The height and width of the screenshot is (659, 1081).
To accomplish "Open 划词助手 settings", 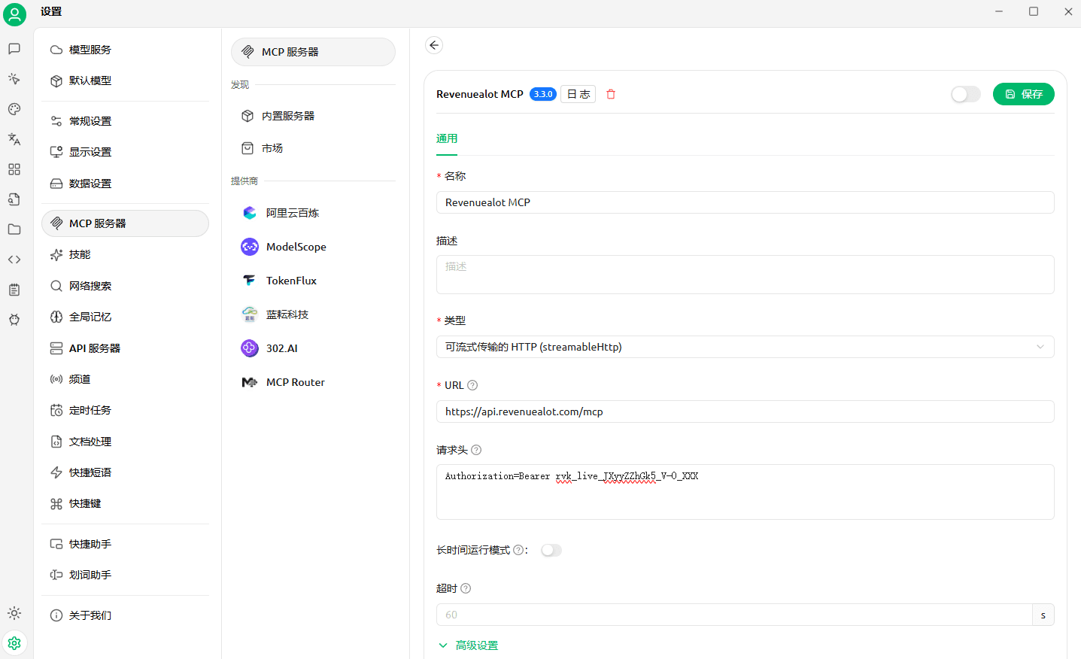I will click(x=125, y=575).
